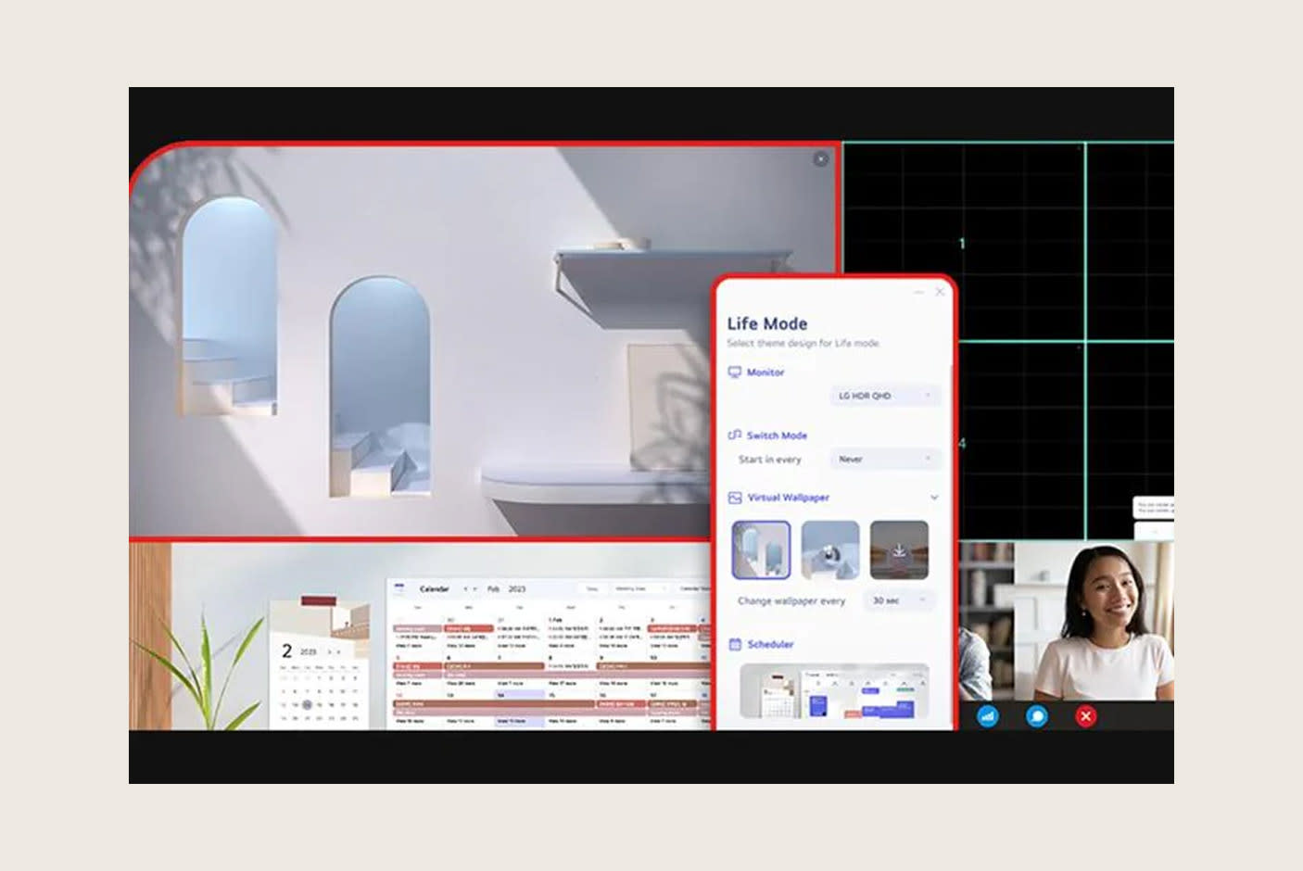Click the Today button in the calendar
Viewport: 1303px width, 871px height.
pyautogui.click(x=591, y=588)
